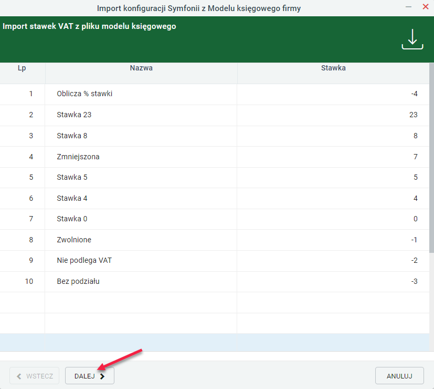Click Lp number 1 cell
434x389 pixels.
(x=22, y=94)
